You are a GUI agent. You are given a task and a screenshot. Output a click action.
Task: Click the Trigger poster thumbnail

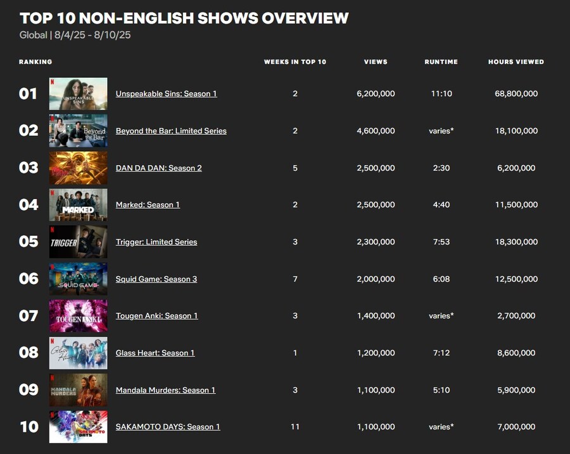tap(78, 242)
